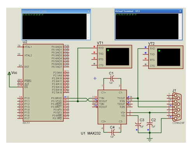The width and height of the screenshot is (189, 145).
Task: Select the J1 CONN-D9F connector
Action: click(177, 107)
